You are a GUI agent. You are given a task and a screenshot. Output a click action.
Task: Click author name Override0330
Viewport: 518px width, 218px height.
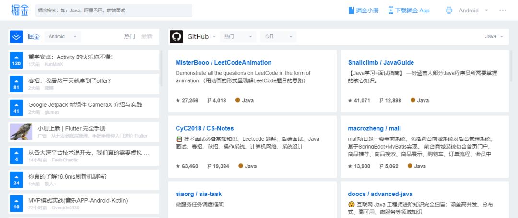pyautogui.click(x=65, y=208)
